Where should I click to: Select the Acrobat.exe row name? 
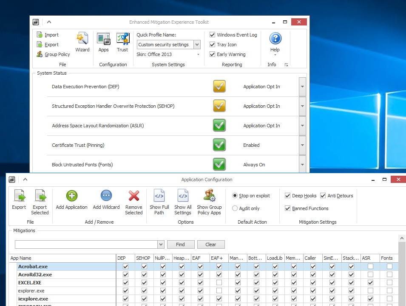33,266
